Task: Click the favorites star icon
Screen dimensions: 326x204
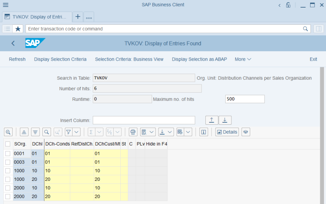Action: click(x=18, y=29)
